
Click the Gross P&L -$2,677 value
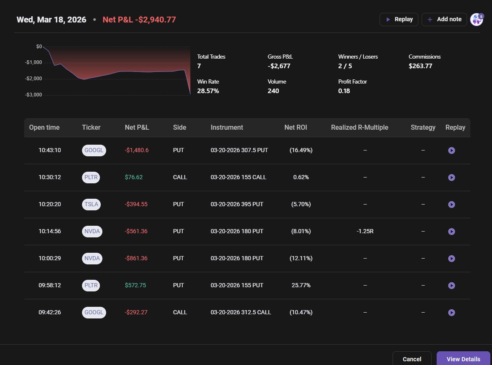(x=279, y=66)
